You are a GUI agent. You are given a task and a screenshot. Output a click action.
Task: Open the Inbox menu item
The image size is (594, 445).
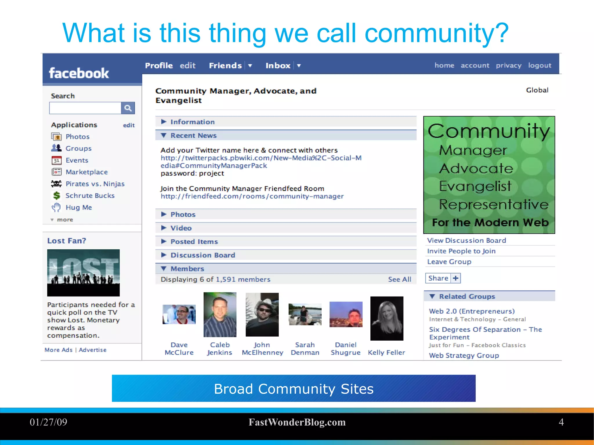coord(278,66)
